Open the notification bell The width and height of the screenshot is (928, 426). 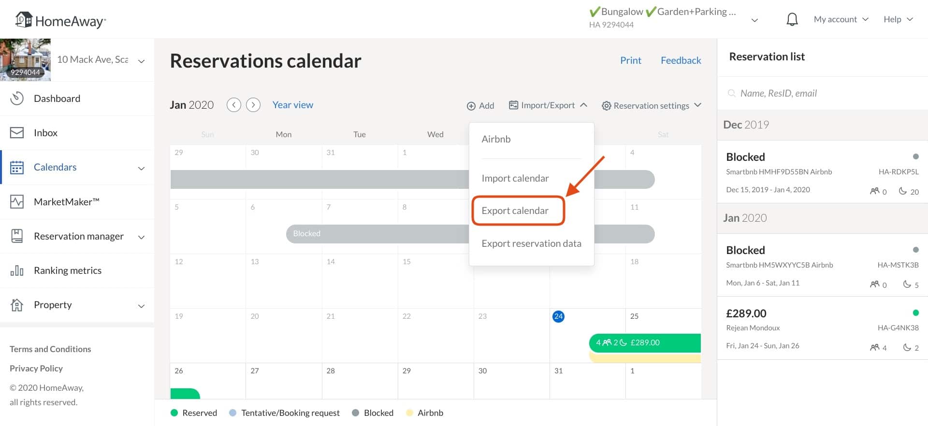point(792,19)
